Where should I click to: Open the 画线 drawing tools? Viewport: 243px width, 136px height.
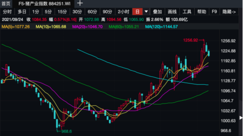(172, 12)
